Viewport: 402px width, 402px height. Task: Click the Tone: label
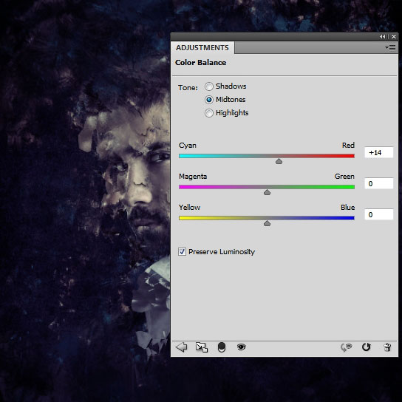click(x=188, y=88)
